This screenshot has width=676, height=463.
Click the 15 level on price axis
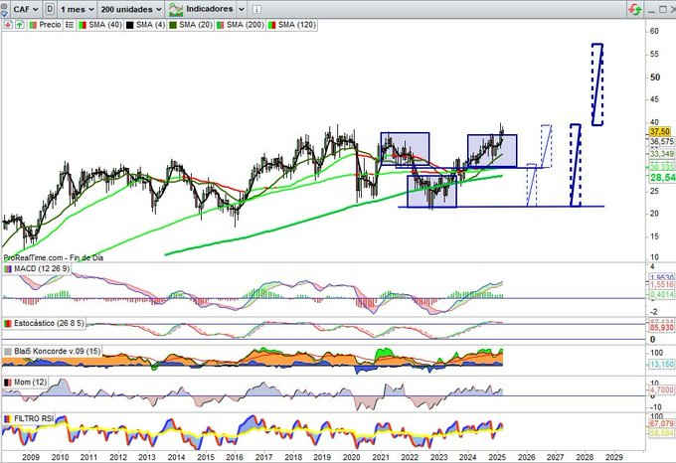tap(654, 236)
